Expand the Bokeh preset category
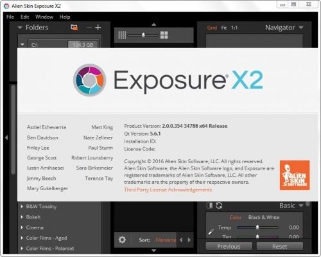Viewport: 321px width, 257px height. (x=22, y=217)
